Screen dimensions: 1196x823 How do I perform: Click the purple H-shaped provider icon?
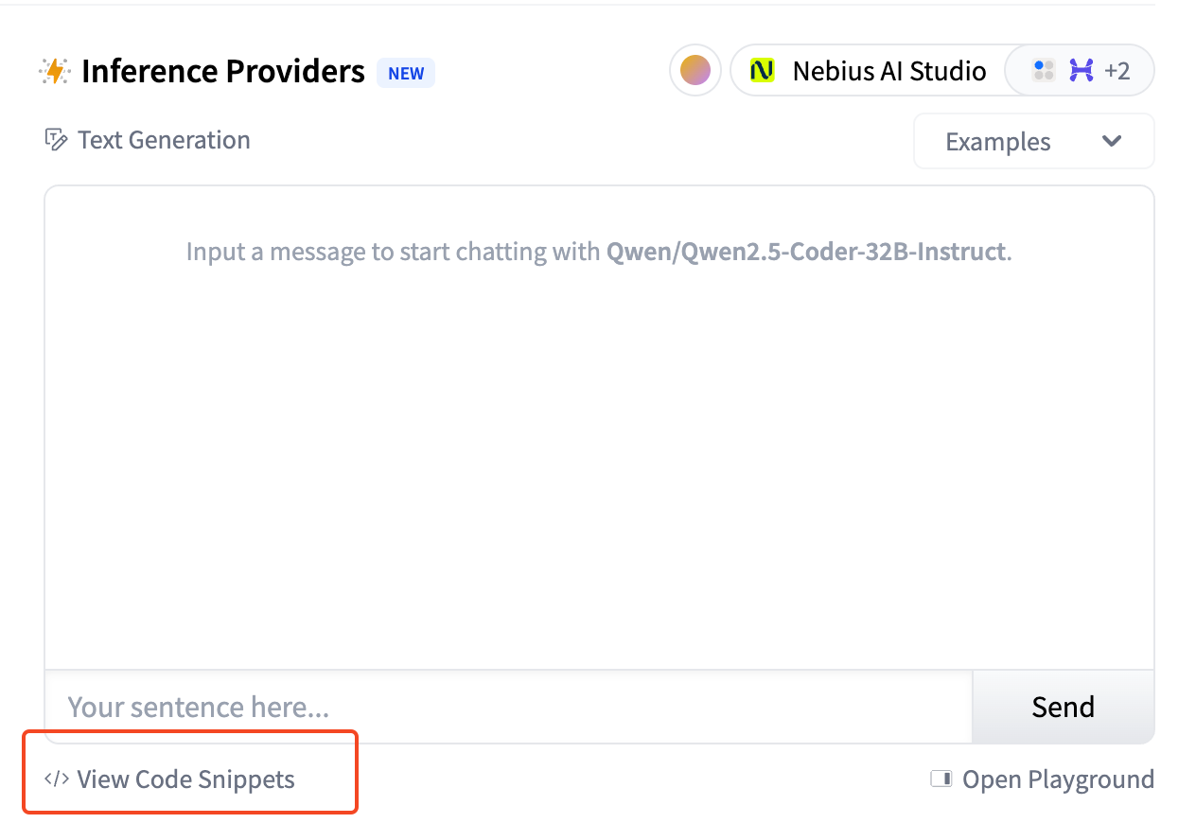(1082, 70)
